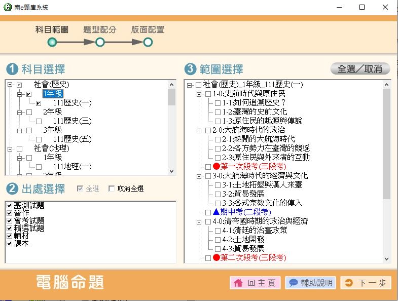Click the blue triangle at 期中考
The height and width of the screenshot is (301, 398).
point(216,212)
